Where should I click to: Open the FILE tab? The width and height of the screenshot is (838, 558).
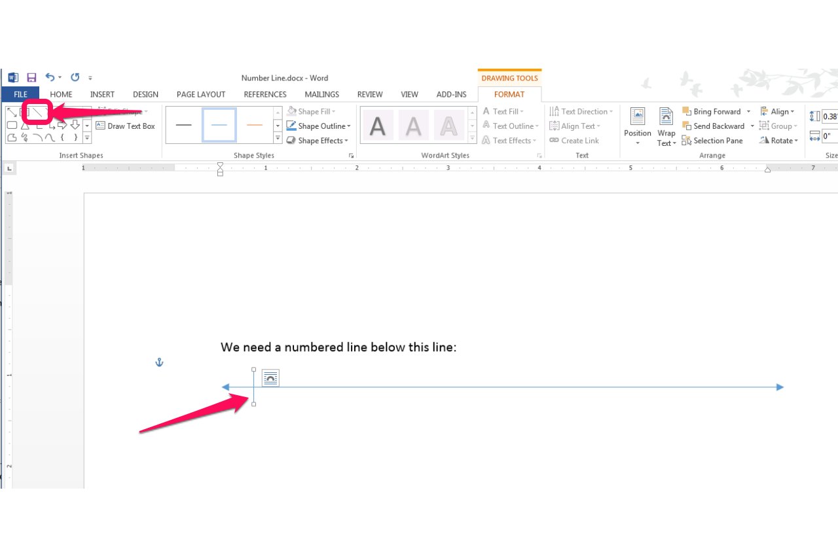coord(20,94)
